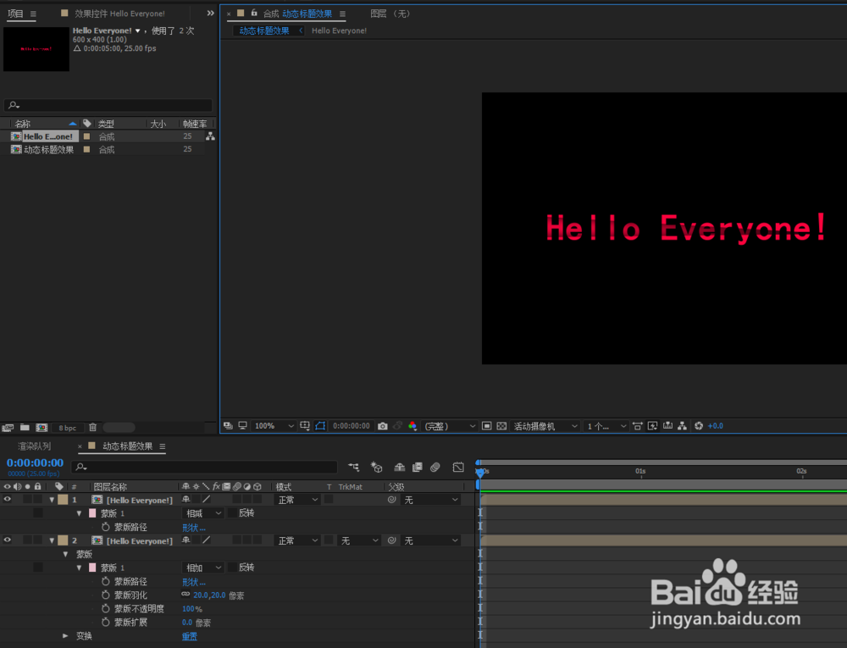The width and height of the screenshot is (847, 648).
Task: Open viewer magnification dropdown 100%
Action: 274,426
